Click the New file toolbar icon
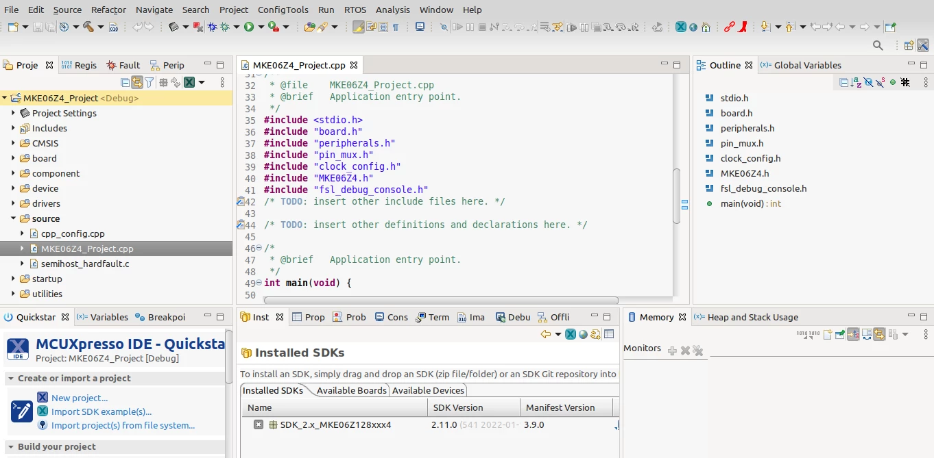Image resolution: width=934 pixels, height=458 pixels. (x=13, y=27)
